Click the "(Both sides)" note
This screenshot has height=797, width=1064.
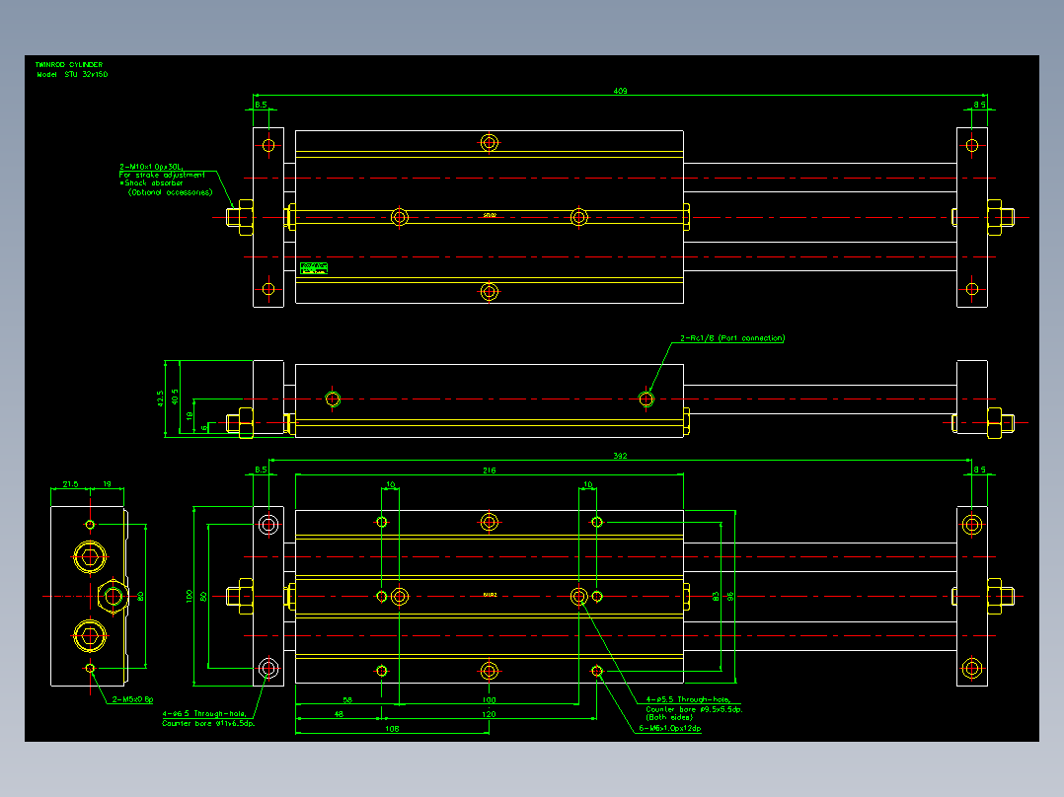[x=669, y=718]
